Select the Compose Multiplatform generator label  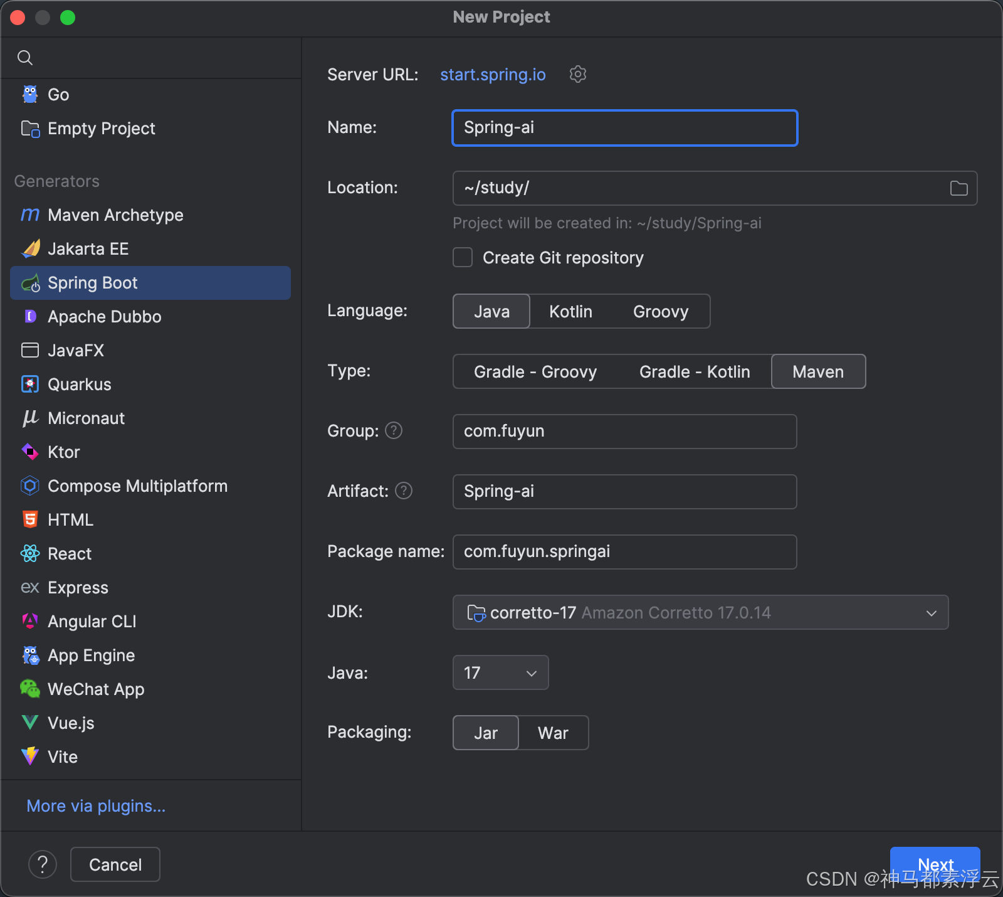(x=138, y=486)
